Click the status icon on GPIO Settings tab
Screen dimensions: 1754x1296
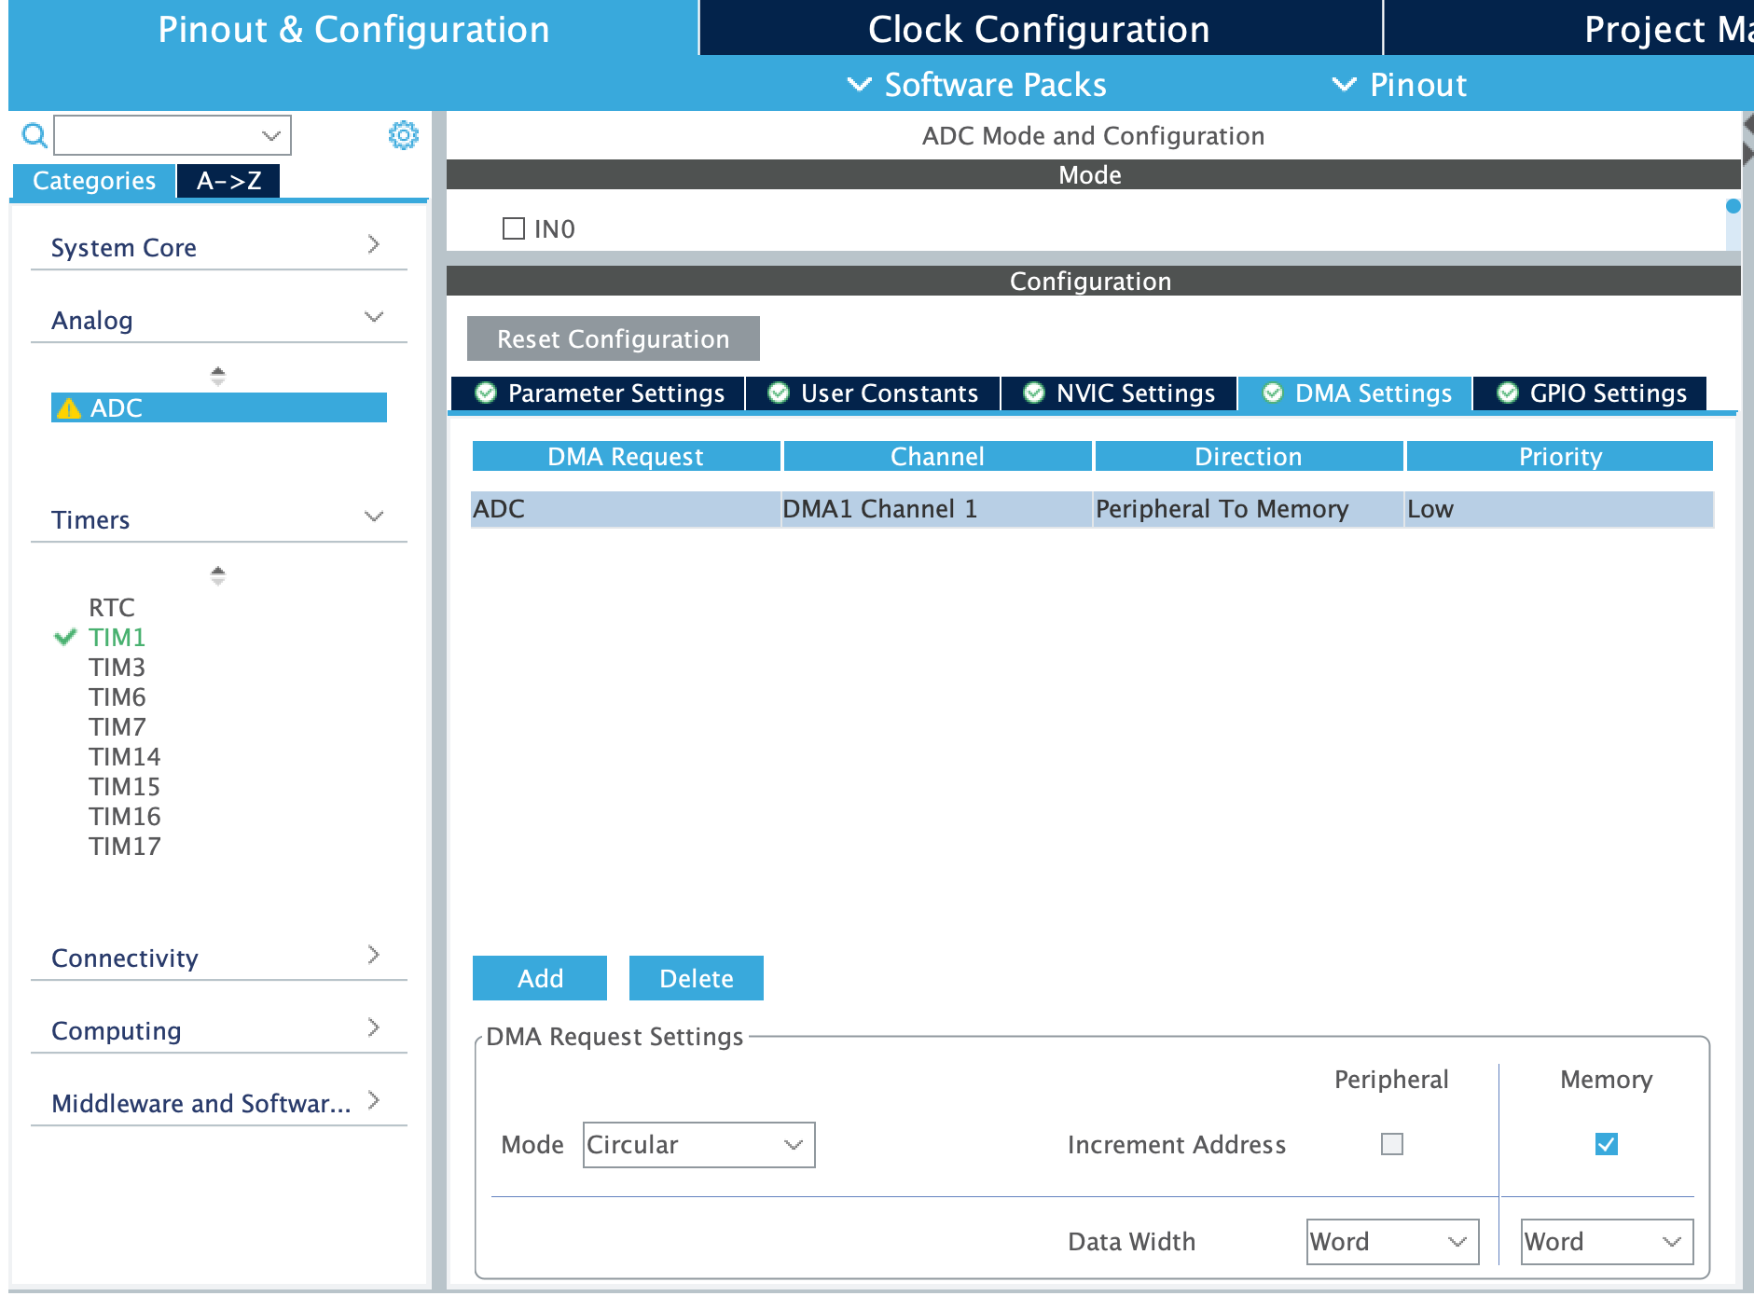pyautogui.click(x=1507, y=393)
